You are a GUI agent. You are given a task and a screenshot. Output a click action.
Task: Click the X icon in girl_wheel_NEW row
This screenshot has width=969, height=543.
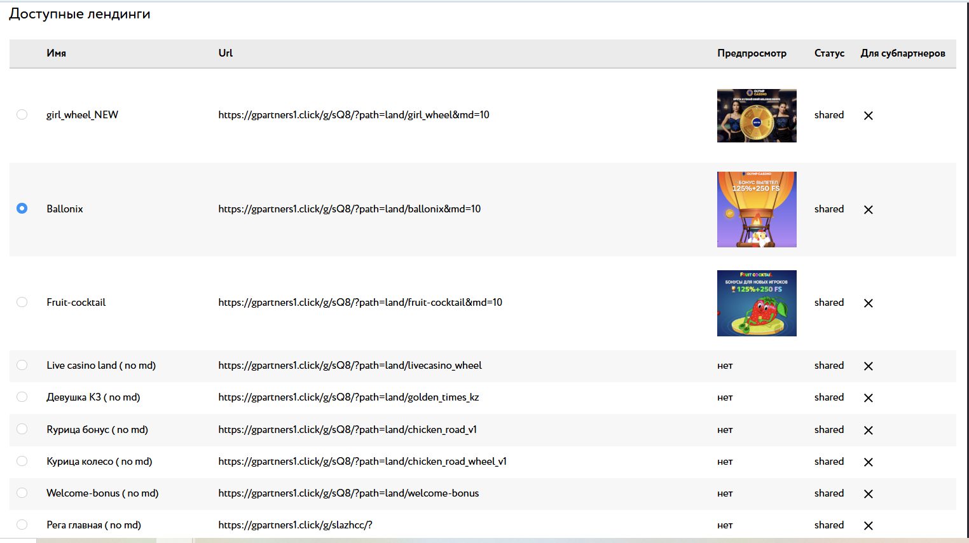coord(868,116)
